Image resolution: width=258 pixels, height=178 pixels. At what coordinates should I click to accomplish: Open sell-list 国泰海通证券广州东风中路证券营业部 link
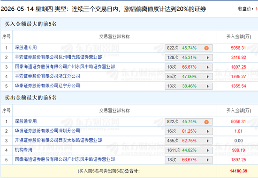tap(65, 159)
